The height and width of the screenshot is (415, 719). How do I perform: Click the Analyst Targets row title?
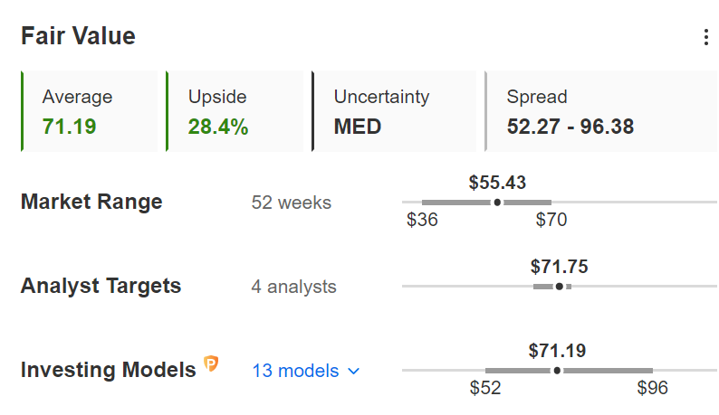coord(101,287)
